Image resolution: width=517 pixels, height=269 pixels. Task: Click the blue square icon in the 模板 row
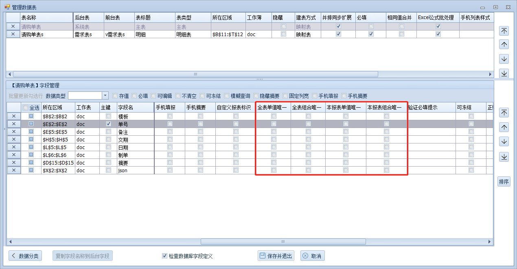(x=31, y=116)
